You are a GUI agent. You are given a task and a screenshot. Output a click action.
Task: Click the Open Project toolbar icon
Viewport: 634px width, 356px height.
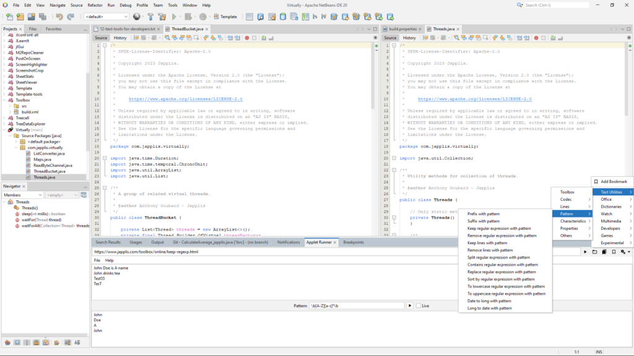(x=31, y=17)
